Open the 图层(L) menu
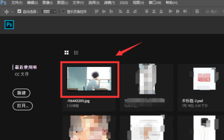The height and width of the screenshot is (140, 224). 63,3
